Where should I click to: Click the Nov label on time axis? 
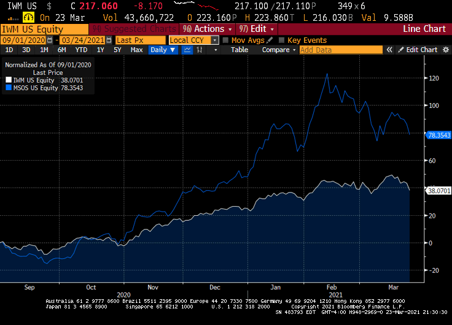pyautogui.click(x=153, y=287)
